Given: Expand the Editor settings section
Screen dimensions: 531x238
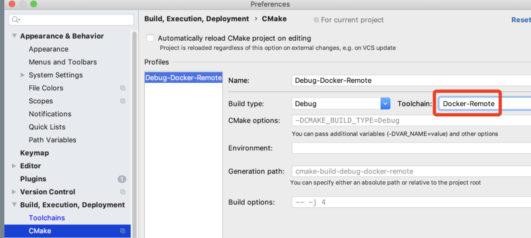Looking at the screenshot, I should pos(14,166).
